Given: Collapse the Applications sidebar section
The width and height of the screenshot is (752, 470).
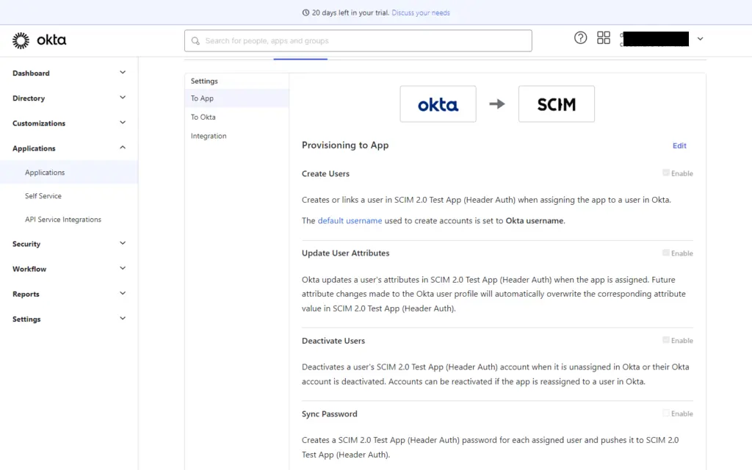Looking at the screenshot, I should point(68,148).
